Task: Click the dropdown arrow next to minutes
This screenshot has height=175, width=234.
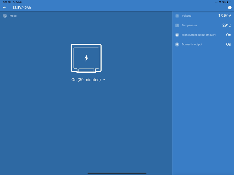Action: [104, 80]
